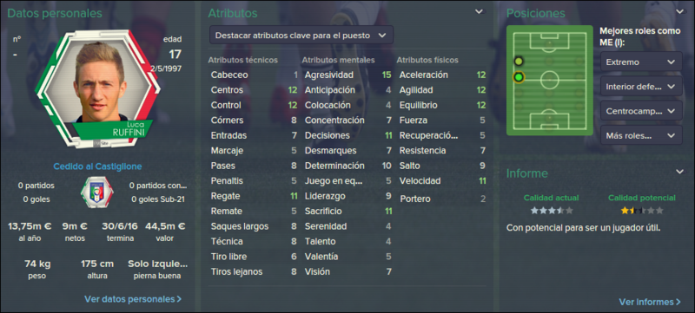Collapse the Posiciones panel chevron
This screenshot has height=313, width=695.
(x=680, y=11)
